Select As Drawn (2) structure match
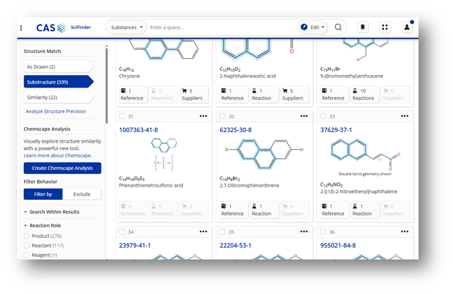Viewport: 453px width, 294px height. click(59, 67)
